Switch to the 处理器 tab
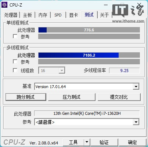The image size is (148, 147). 11,15
